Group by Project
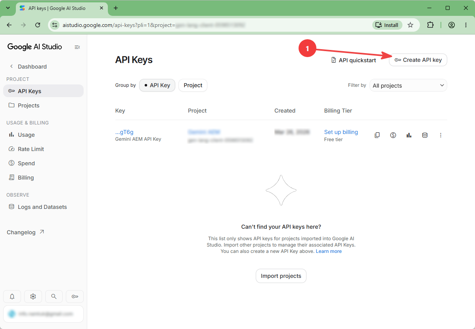 [x=193, y=85]
